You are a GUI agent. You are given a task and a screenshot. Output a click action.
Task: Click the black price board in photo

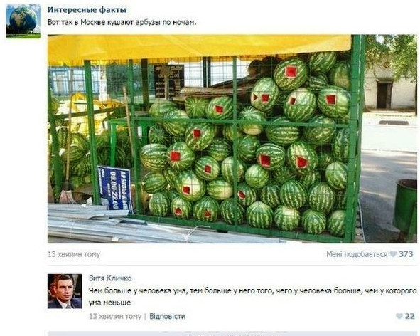click(169, 81)
